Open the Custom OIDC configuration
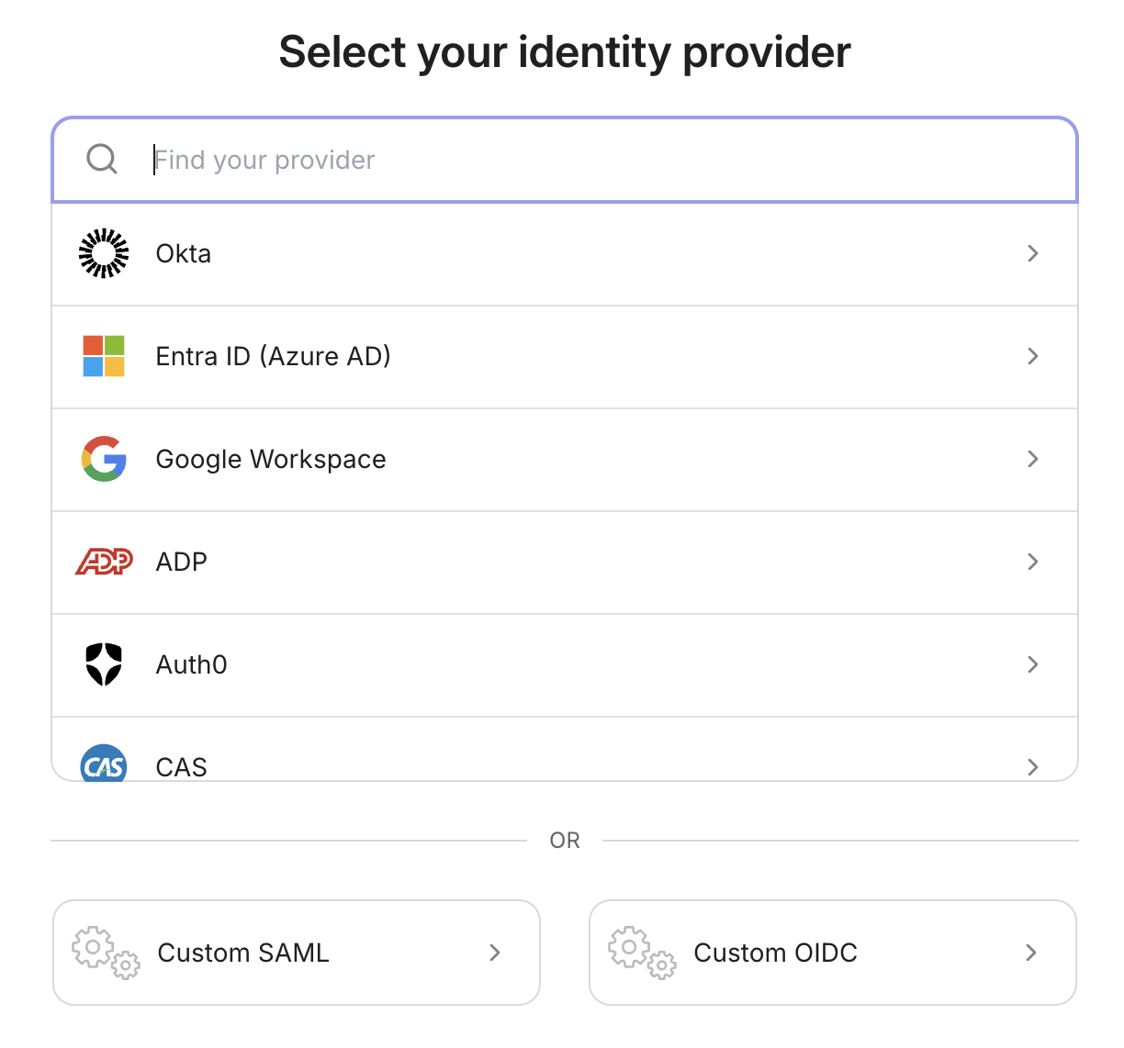 point(832,953)
